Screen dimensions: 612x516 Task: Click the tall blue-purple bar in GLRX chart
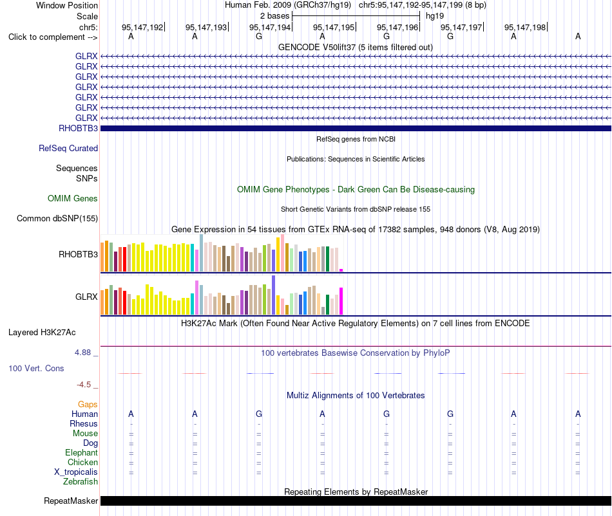click(x=274, y=295)
